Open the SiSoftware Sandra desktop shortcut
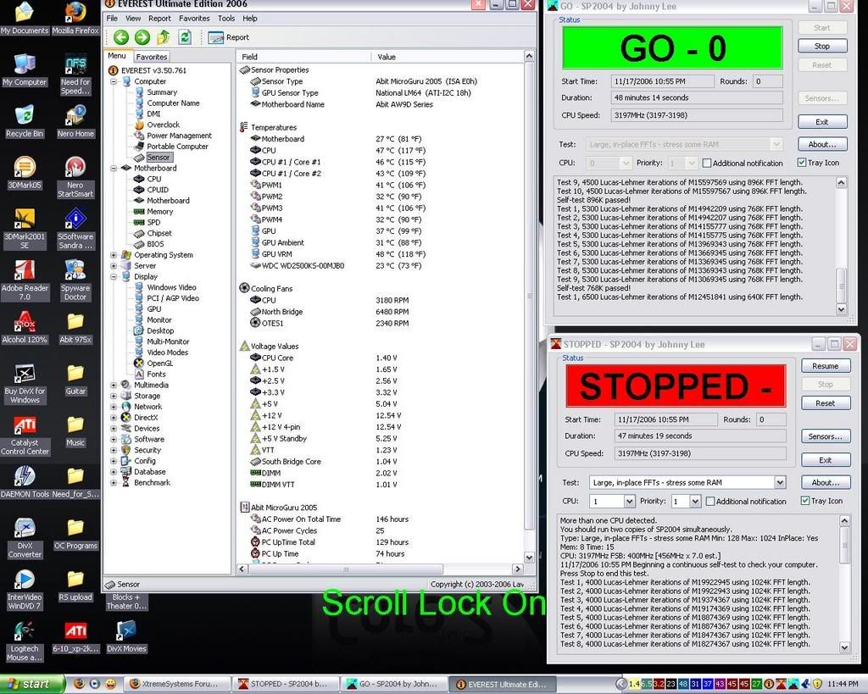868x694 pixels. point(75,229)
